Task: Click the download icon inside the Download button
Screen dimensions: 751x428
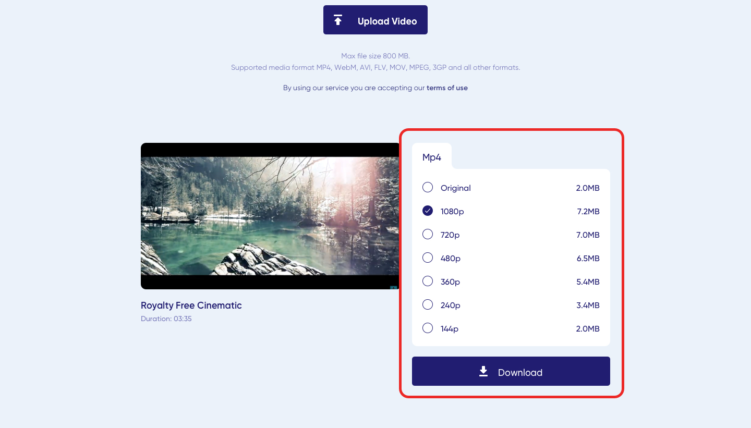Action: pos(483,372)
